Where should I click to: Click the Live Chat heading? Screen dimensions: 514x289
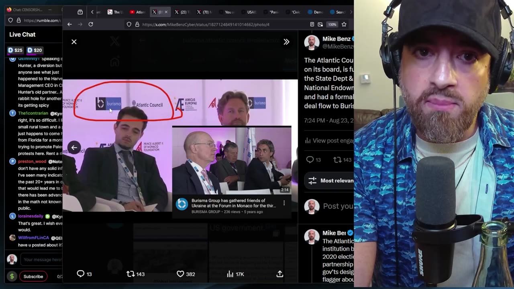22,35
